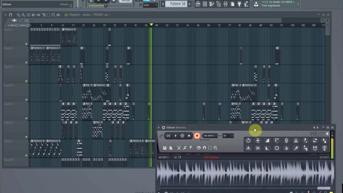Toggle the Z-CROSS checkbox in Playlist
343x193 pixels.
17,25
